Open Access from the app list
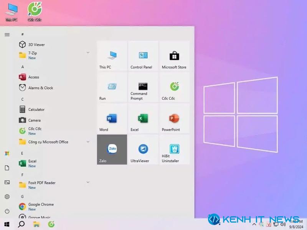Viewport: 307px width, 230px height. [54, 77]
